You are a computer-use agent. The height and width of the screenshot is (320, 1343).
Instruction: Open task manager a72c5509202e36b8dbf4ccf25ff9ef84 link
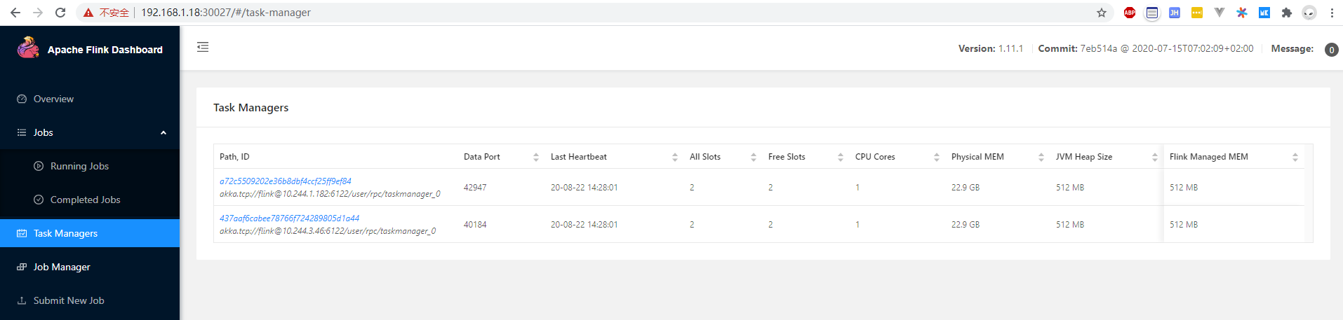click(286, 181)
